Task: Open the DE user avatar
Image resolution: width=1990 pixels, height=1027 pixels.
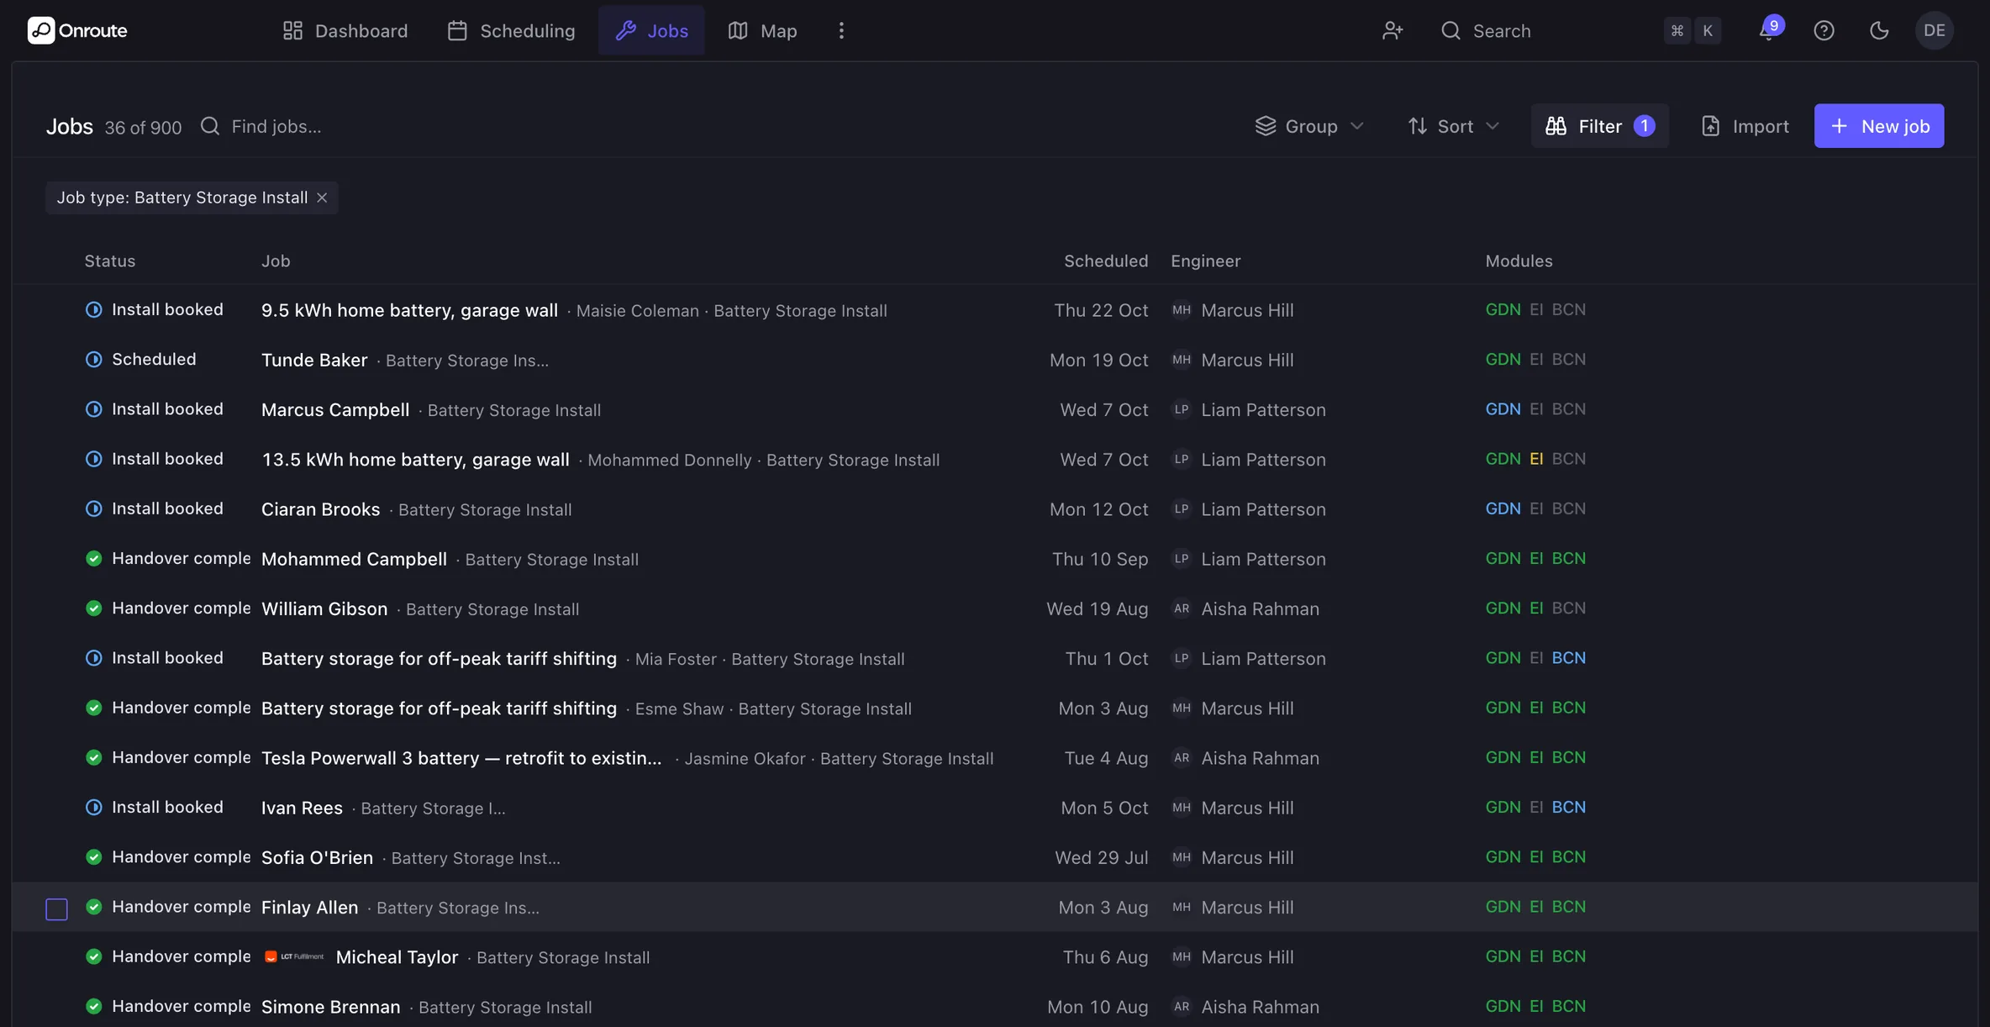Action: pyautogui.click(x=1934, y=31)
